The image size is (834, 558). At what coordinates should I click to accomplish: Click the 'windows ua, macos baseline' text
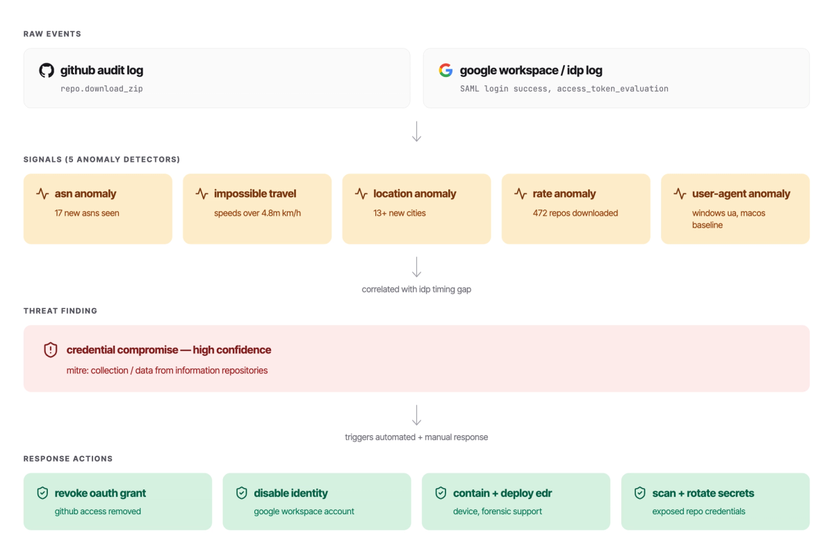(x=729, y=219)
